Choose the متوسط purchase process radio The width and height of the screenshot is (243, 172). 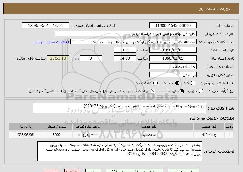pos(182,91)
